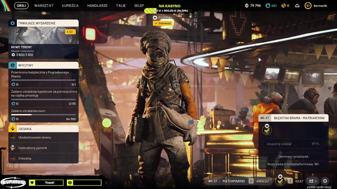Toggle the Gotowość ready checkbox
The height and width of the screenshot is (189, 337).
click(x=163, y=23)
